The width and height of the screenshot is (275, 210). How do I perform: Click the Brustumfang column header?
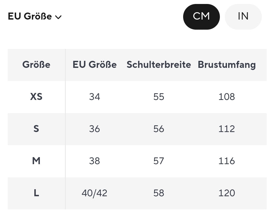pyautogui.click(x=227, y=65)
